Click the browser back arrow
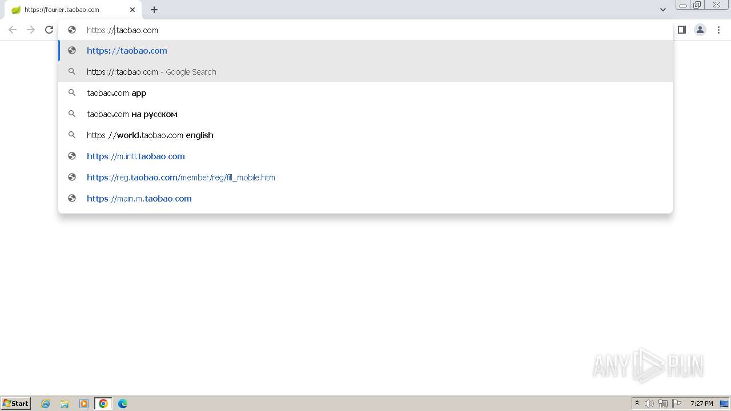The height and width of the screenshot is (411, 731). [13, 30]
